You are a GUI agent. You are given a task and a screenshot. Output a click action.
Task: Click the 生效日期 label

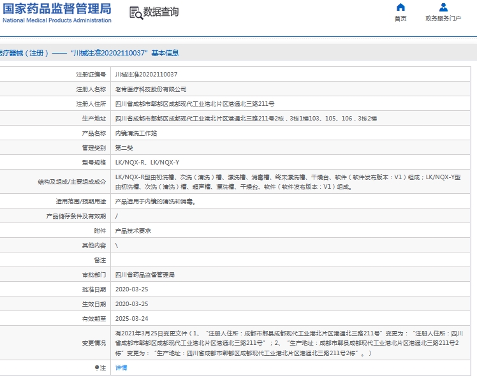[94, 304]
